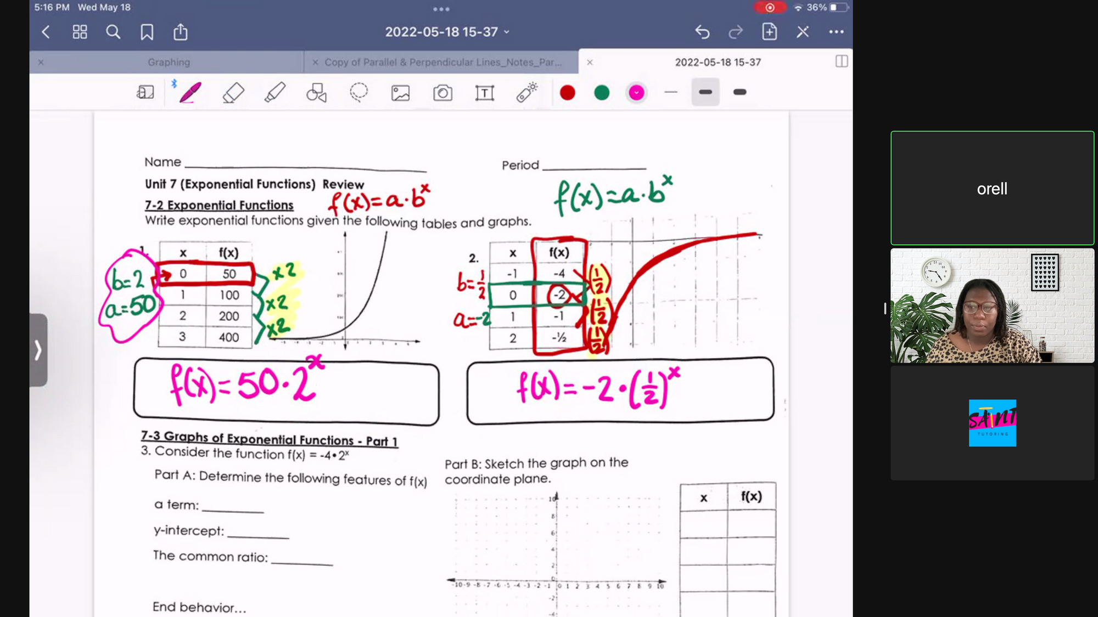Choose the thickest stroke width

pyautogui.click(x=740, y=92)
